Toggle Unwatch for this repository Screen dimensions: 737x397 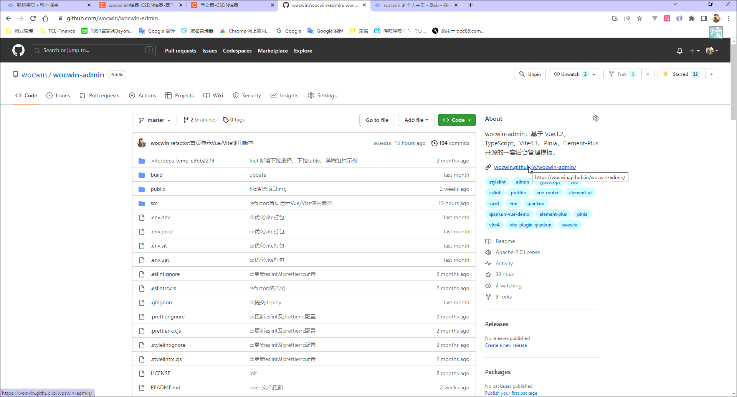point(570,74)
